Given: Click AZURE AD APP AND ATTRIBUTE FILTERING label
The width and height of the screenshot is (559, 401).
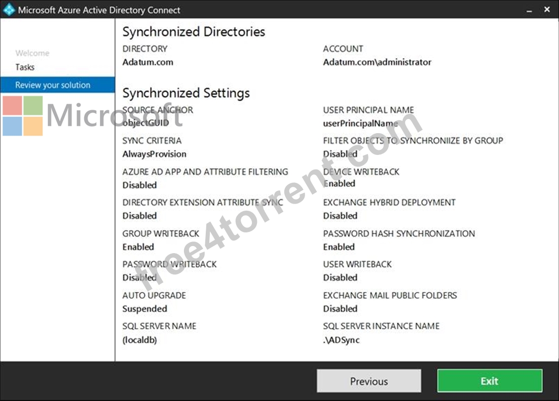Looking at the screenshot, I should coord(205,172).
